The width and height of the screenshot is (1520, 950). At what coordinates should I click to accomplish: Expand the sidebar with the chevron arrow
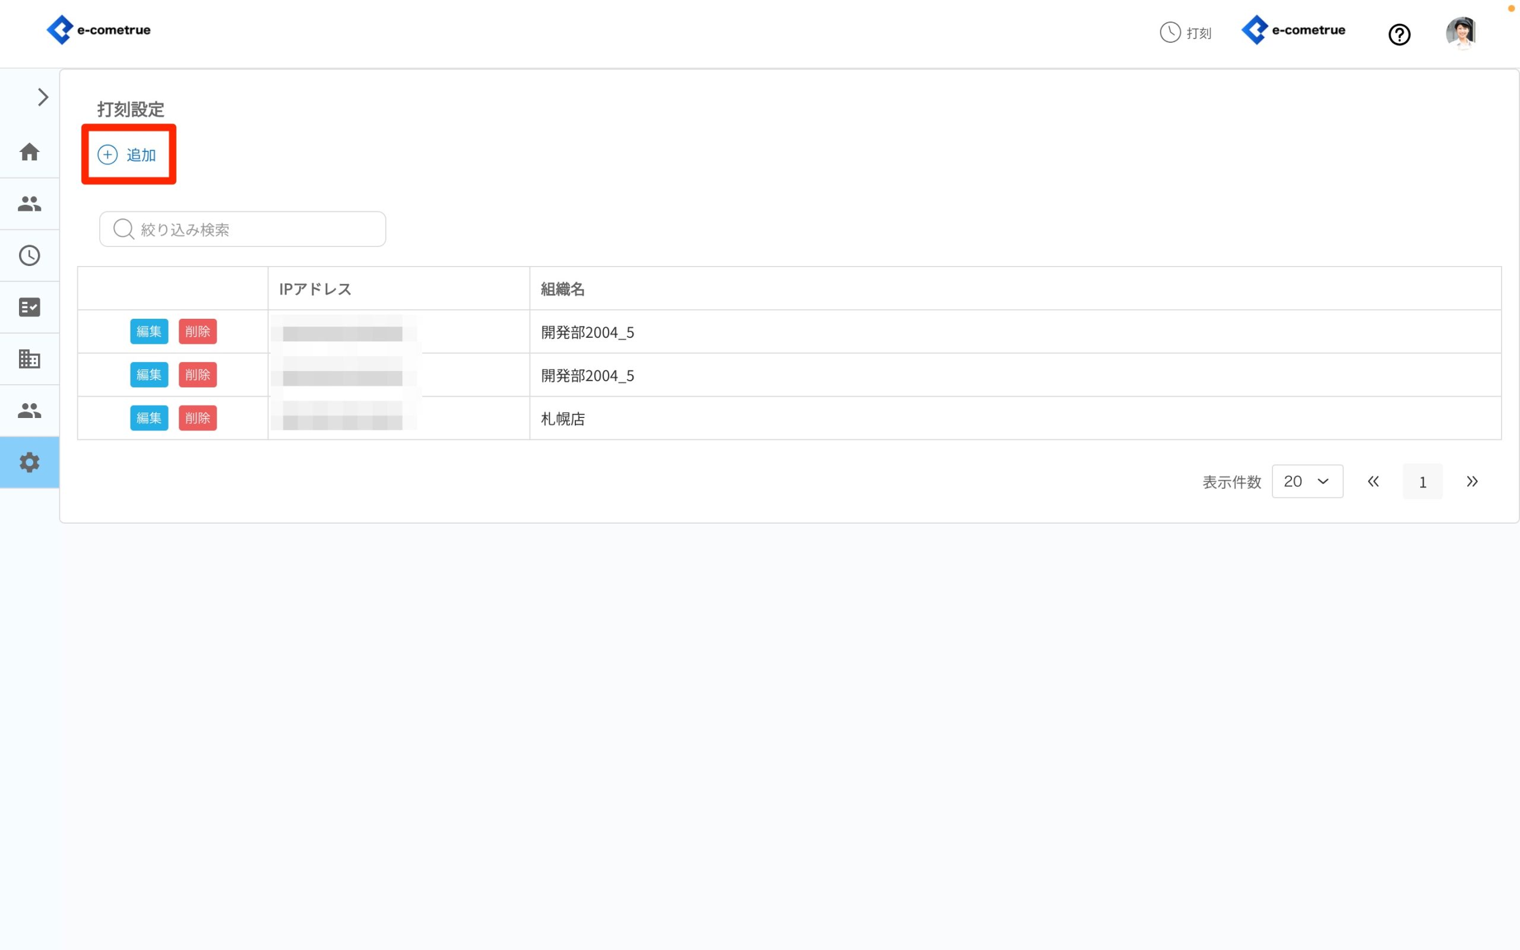click(x=43, y=97)
